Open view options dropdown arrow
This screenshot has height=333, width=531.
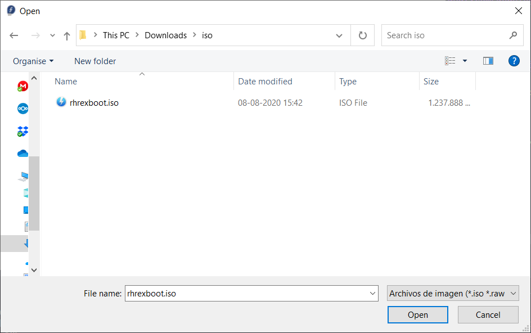pos(465,61)
